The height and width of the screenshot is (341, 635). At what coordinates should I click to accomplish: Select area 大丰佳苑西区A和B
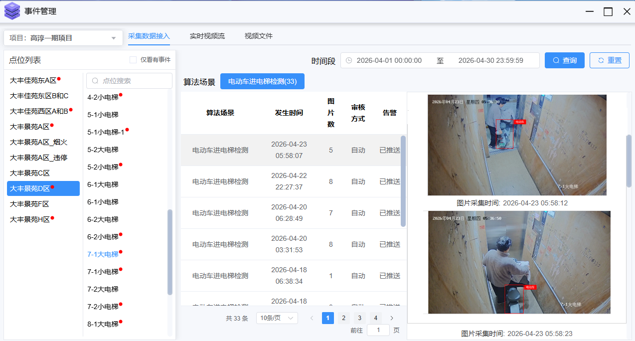[39, 111]
